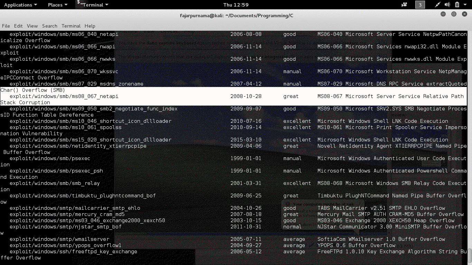Click the date 2015-03-10
Viewport: 472px width, 265px height.
(x=246, y=140)
